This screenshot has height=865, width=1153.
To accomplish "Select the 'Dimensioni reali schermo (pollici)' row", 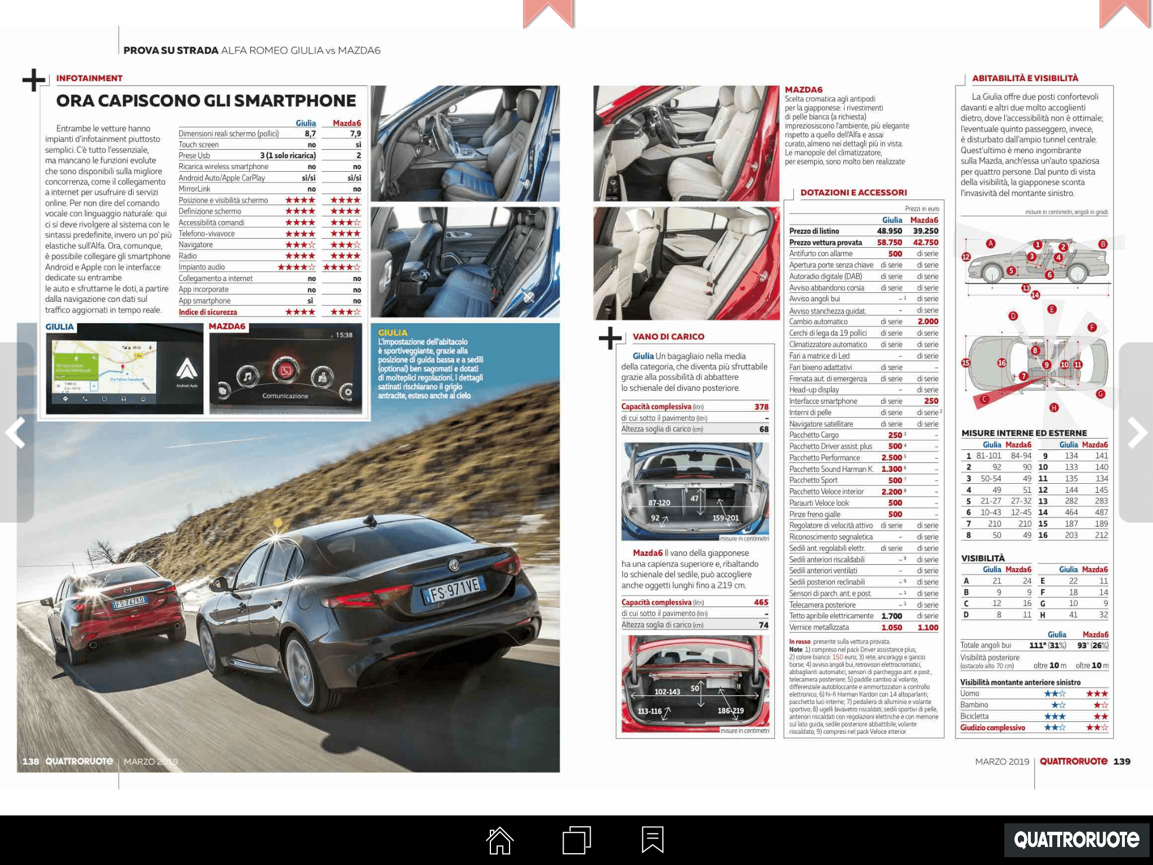I will tap(270, 134).
